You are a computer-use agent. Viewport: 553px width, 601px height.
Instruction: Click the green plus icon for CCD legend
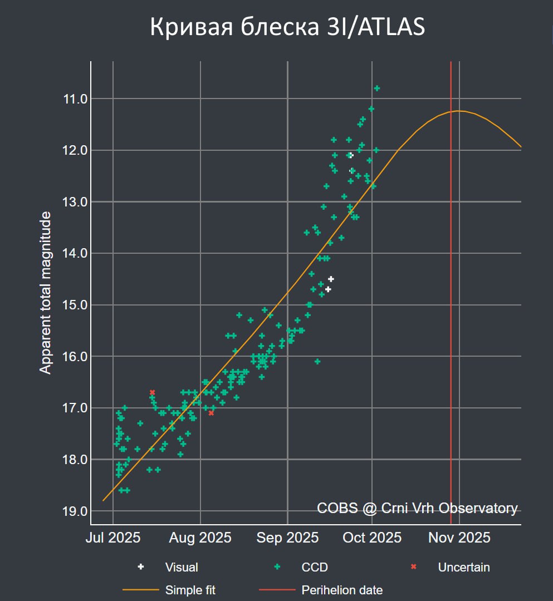tap(277, 567)
